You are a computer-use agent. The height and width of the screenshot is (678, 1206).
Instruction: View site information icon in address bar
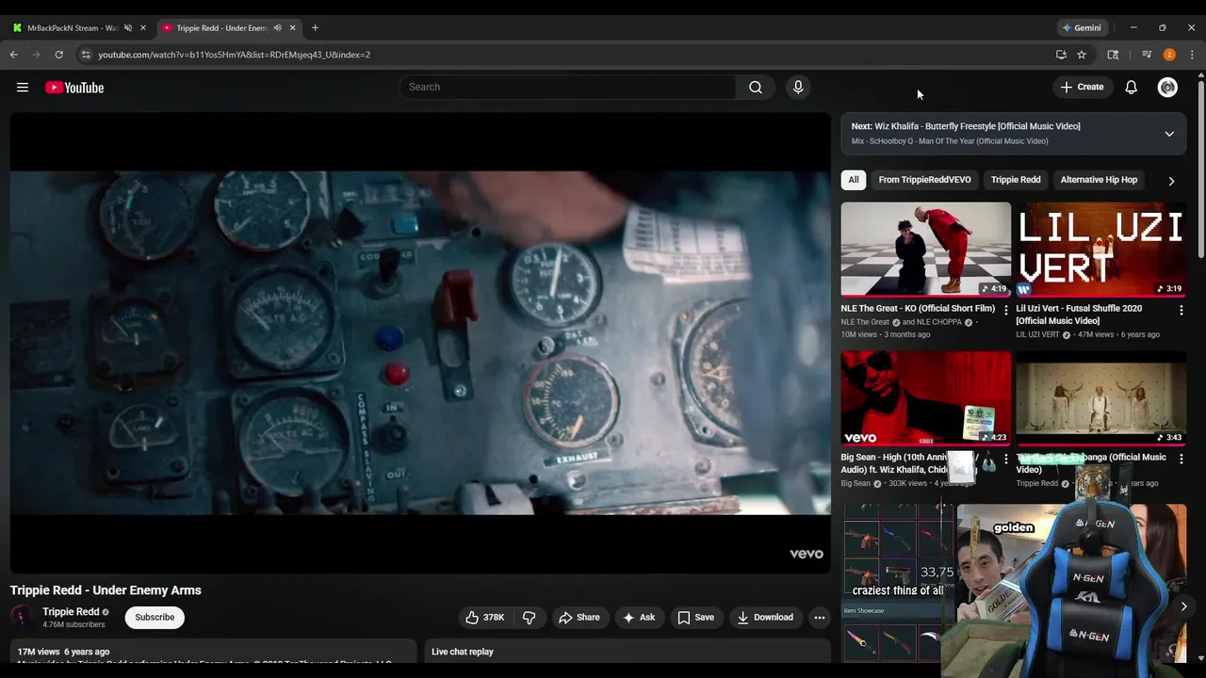click(x=86, y=55)
